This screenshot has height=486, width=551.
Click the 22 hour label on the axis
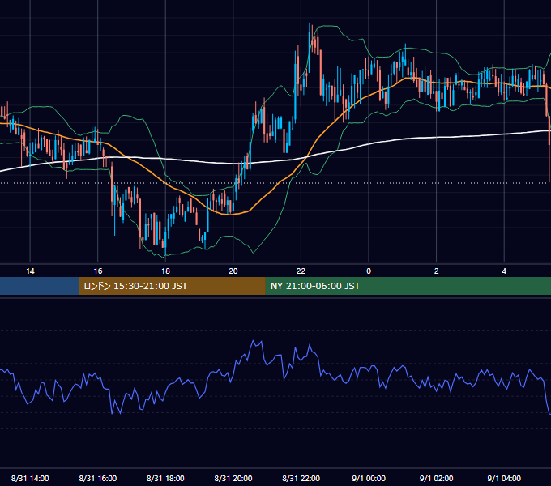pyautogui.click(x=301, y=271)
